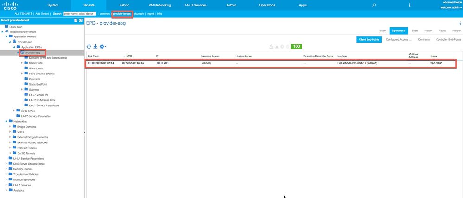Click the Quick Start folder icon
This screenshot has width=463, height=198.
[x=6, y=26]
